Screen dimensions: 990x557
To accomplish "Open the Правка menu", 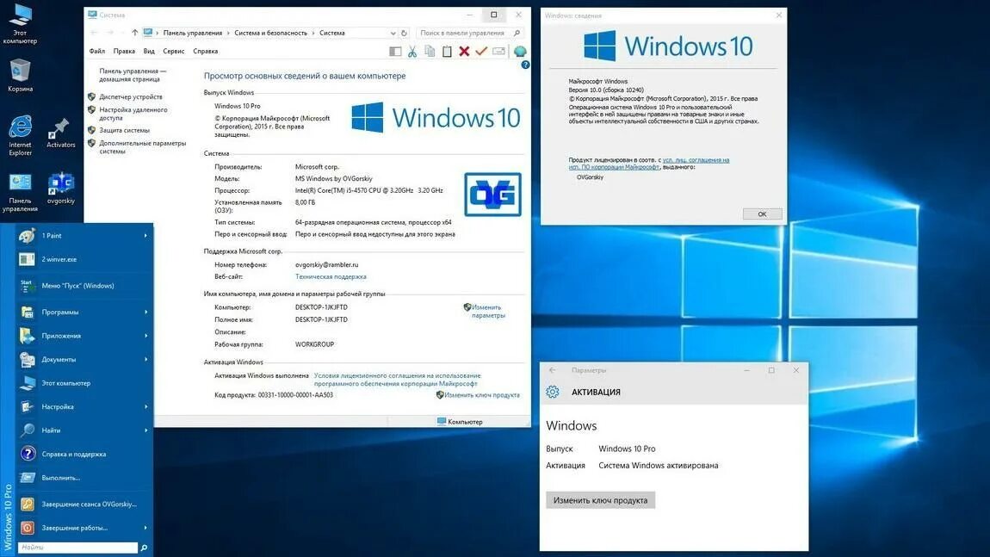I will [x=124, y=51].
